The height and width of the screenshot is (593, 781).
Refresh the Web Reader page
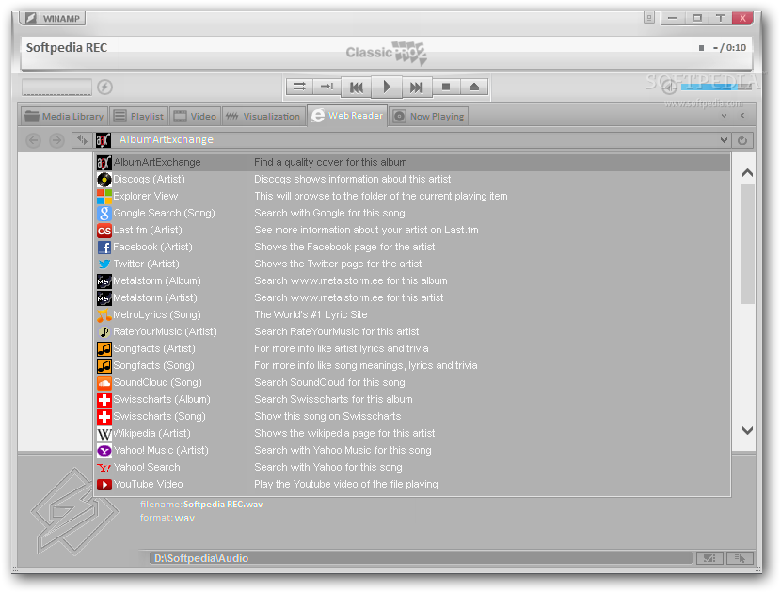coord(742,140)
